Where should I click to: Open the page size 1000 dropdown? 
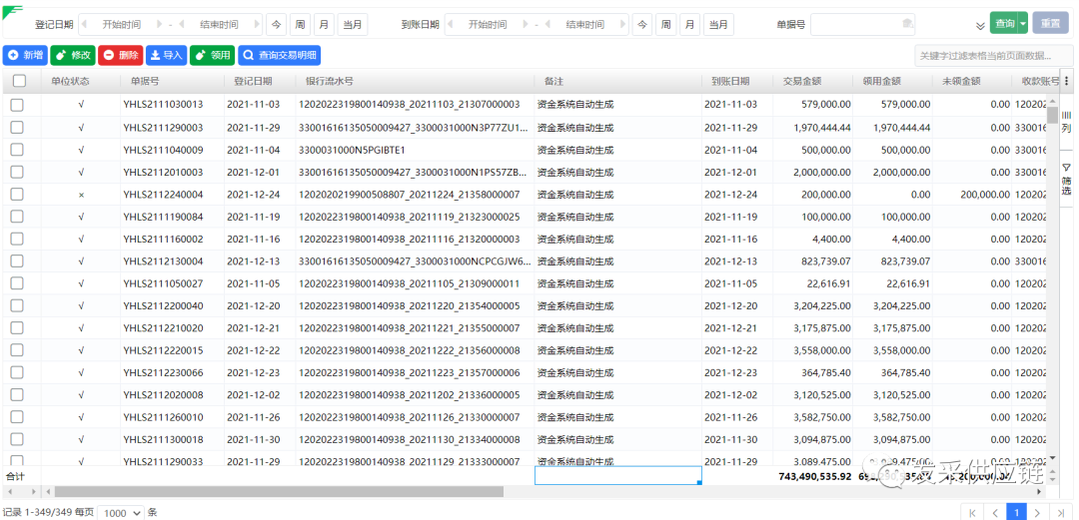tap(121, 512)
